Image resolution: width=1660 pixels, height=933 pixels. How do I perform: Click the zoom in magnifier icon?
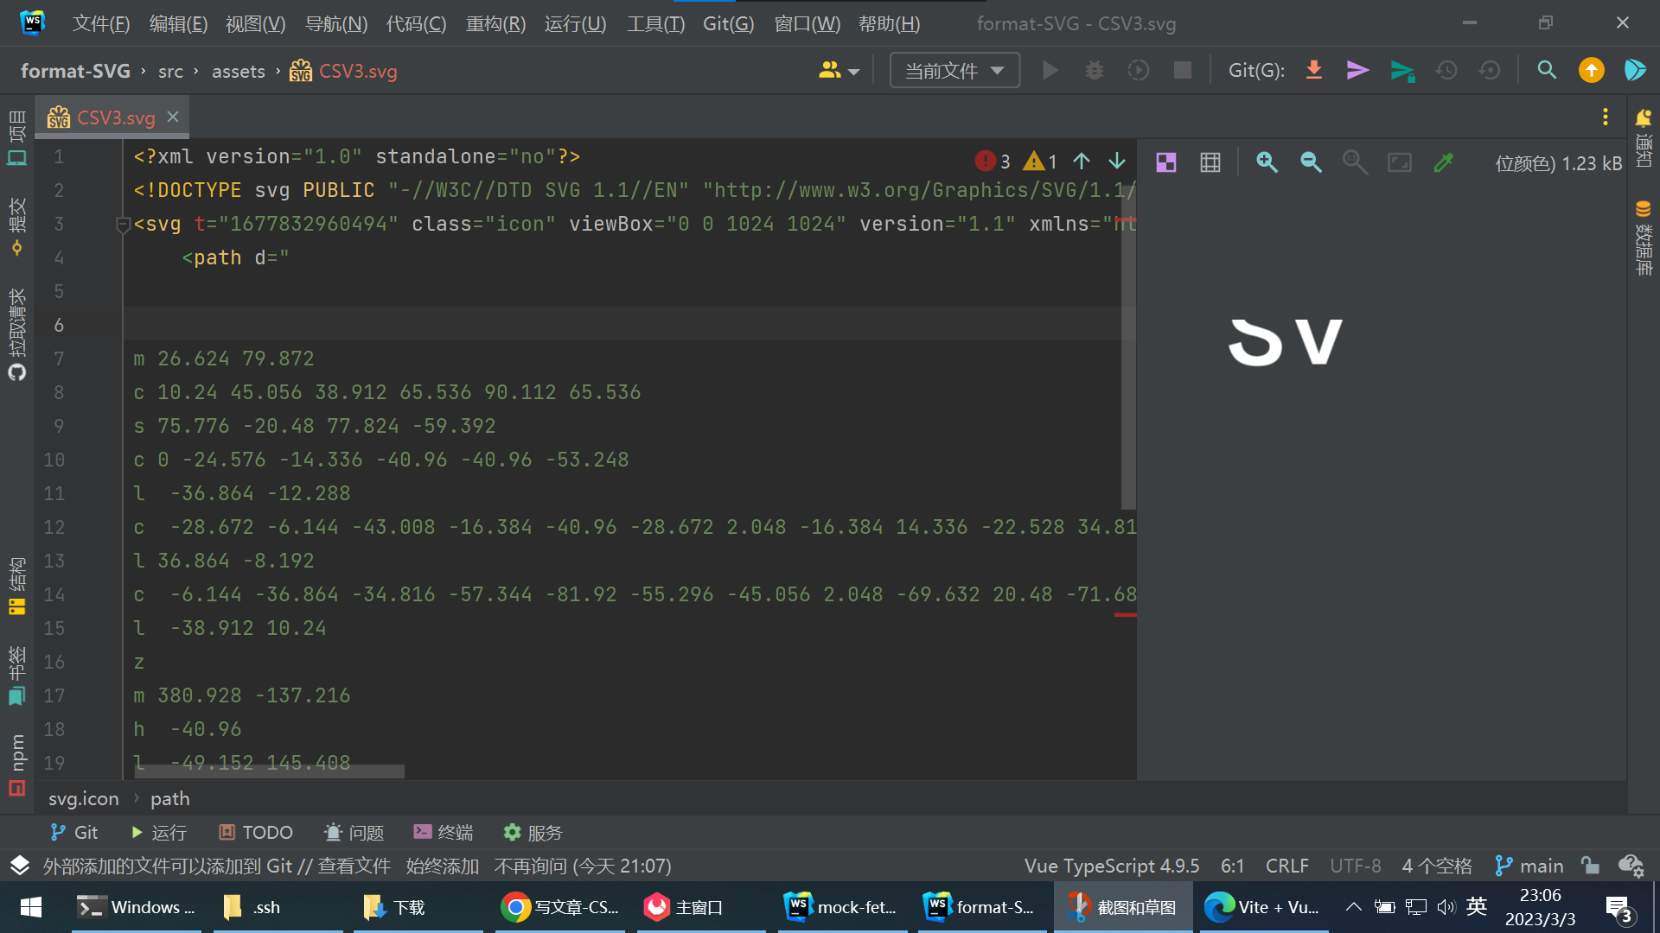point(1267,162)
